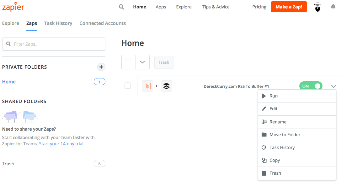
Task: Click the magnifier icon in Filter Zaps box
Action: (8, 44)
